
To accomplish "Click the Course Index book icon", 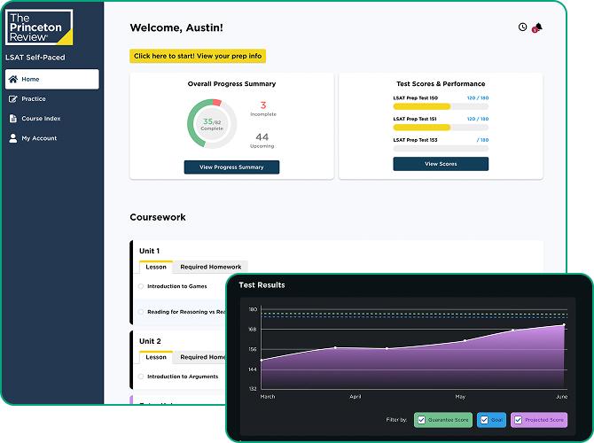I will (x=12, y=119).
